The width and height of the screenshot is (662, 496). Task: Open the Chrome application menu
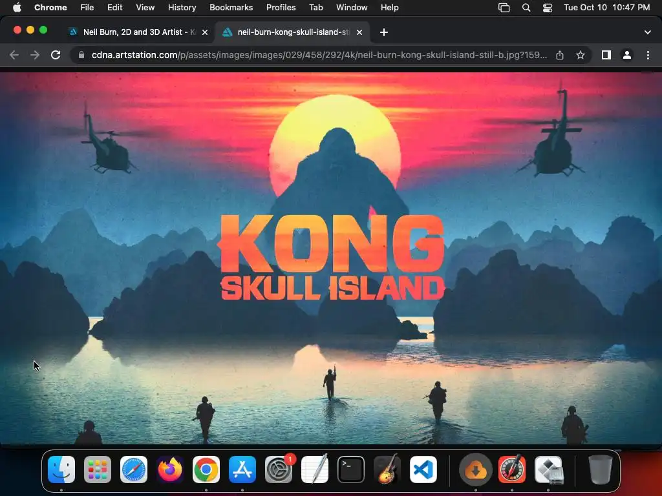tap(50, 8)
